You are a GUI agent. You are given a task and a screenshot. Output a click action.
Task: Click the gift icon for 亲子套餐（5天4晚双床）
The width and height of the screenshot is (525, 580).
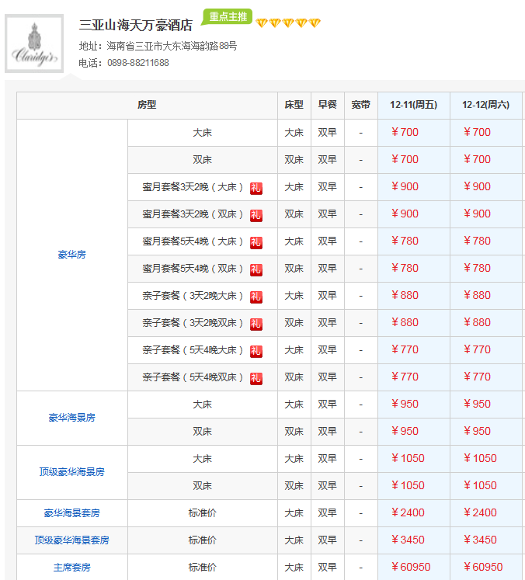(256, 378)
